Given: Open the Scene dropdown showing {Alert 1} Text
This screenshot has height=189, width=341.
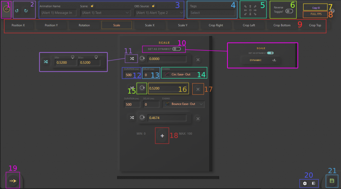Looking at the screenshot, I should pos(106,13).
